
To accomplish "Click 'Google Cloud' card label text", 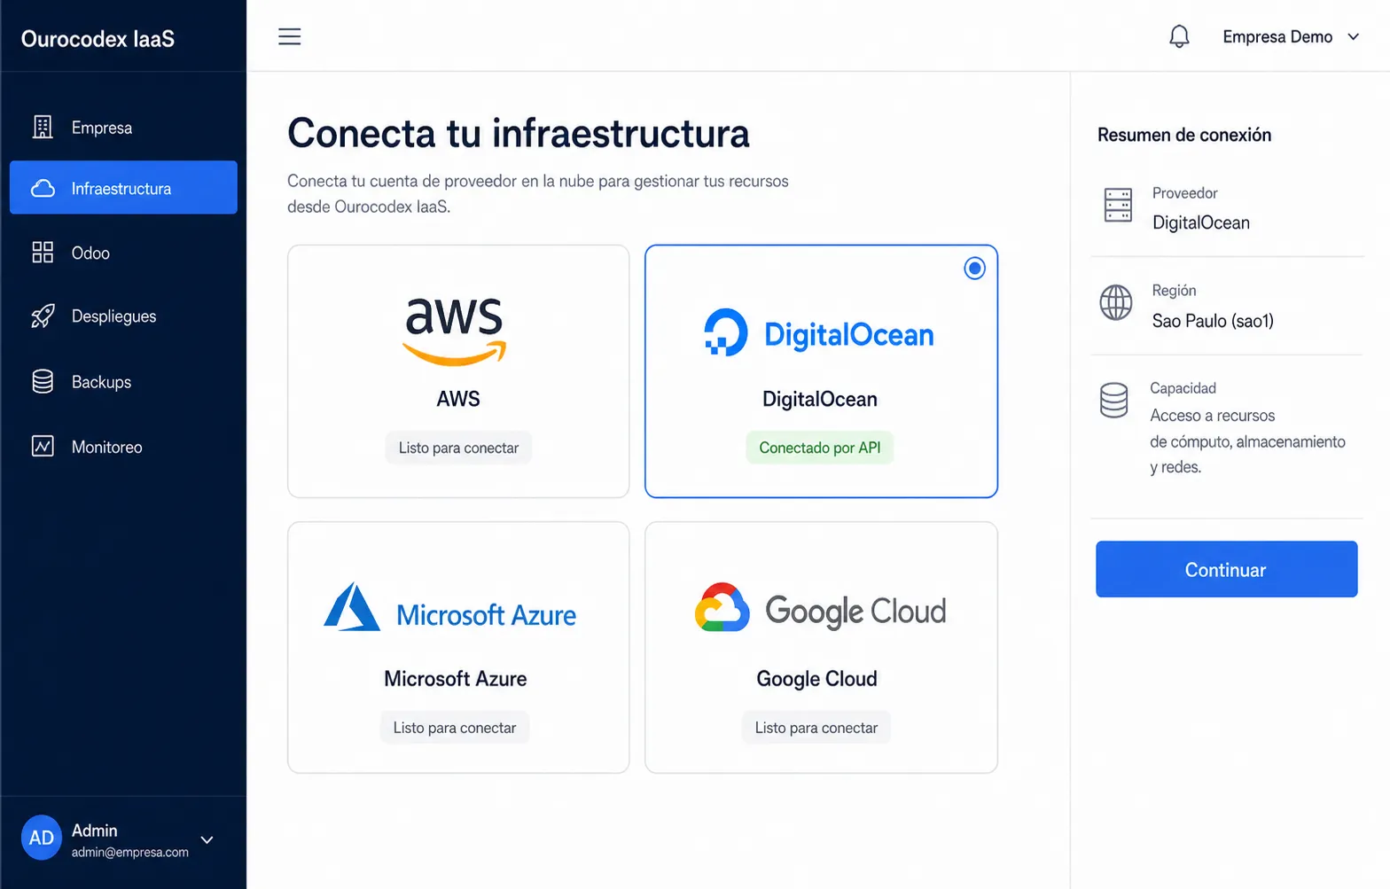I will [x=816, y=679].
